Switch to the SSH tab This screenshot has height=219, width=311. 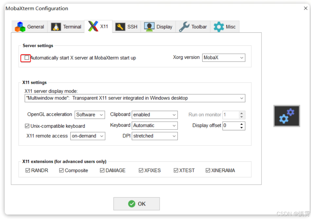click(127, 27)
